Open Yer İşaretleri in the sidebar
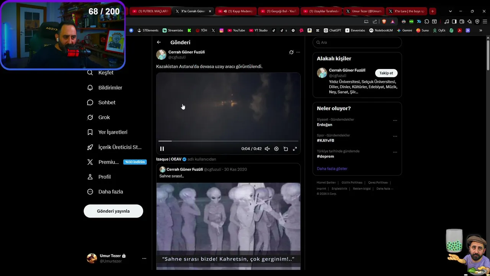This screenshot has height=276, width=490. (x=108, y=132)
